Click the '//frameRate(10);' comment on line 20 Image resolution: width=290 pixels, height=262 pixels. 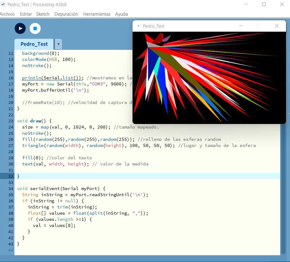(x=44, y=102)
